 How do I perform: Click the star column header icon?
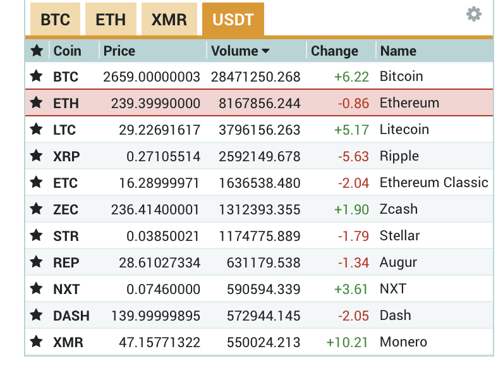[37, 51]
